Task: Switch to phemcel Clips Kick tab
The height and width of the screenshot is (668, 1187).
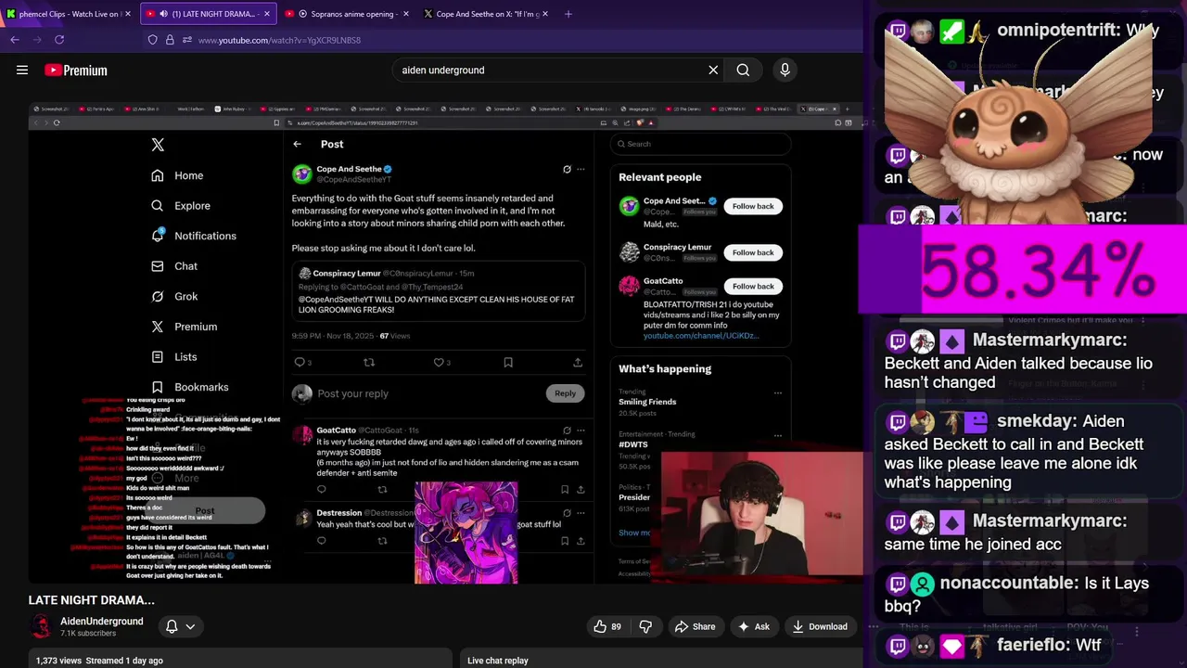Action: (69, 14)
